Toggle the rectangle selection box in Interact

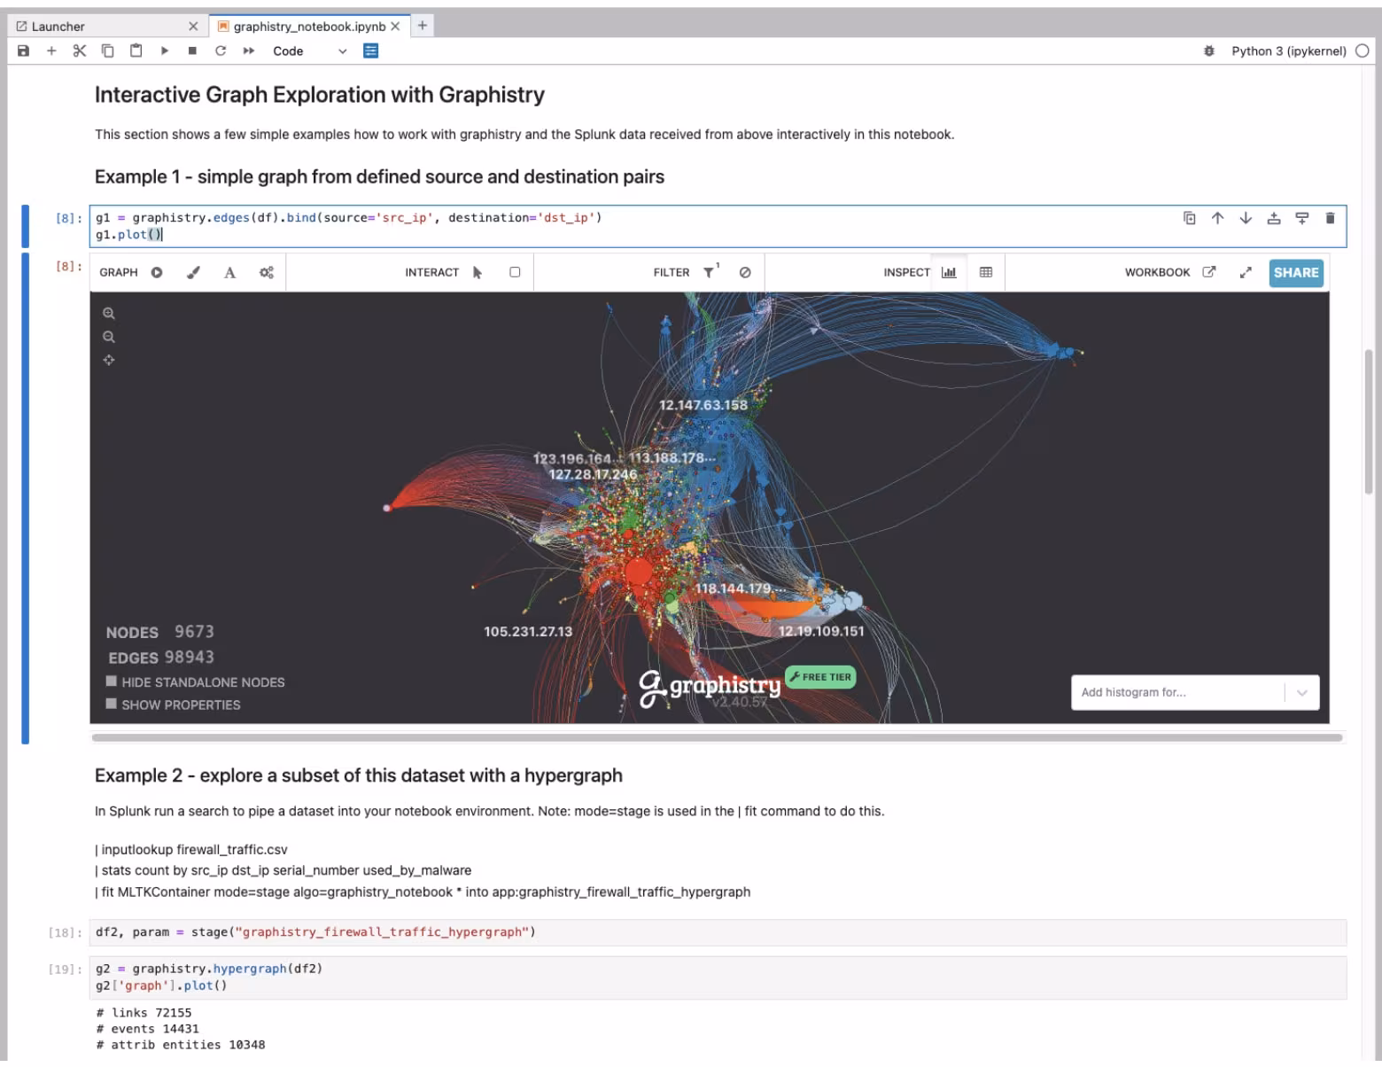(x=515, y=273)
